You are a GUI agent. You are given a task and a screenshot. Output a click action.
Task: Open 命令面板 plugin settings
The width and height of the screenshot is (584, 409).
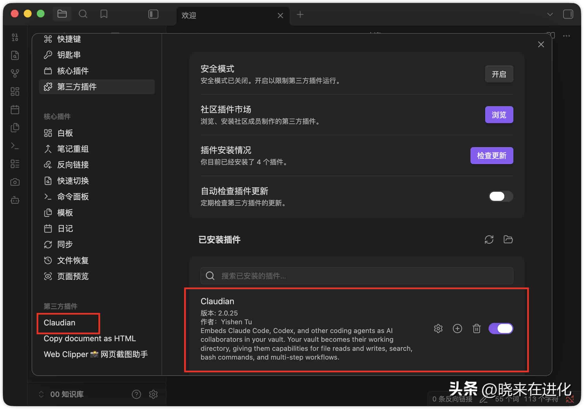click(97, 197)
